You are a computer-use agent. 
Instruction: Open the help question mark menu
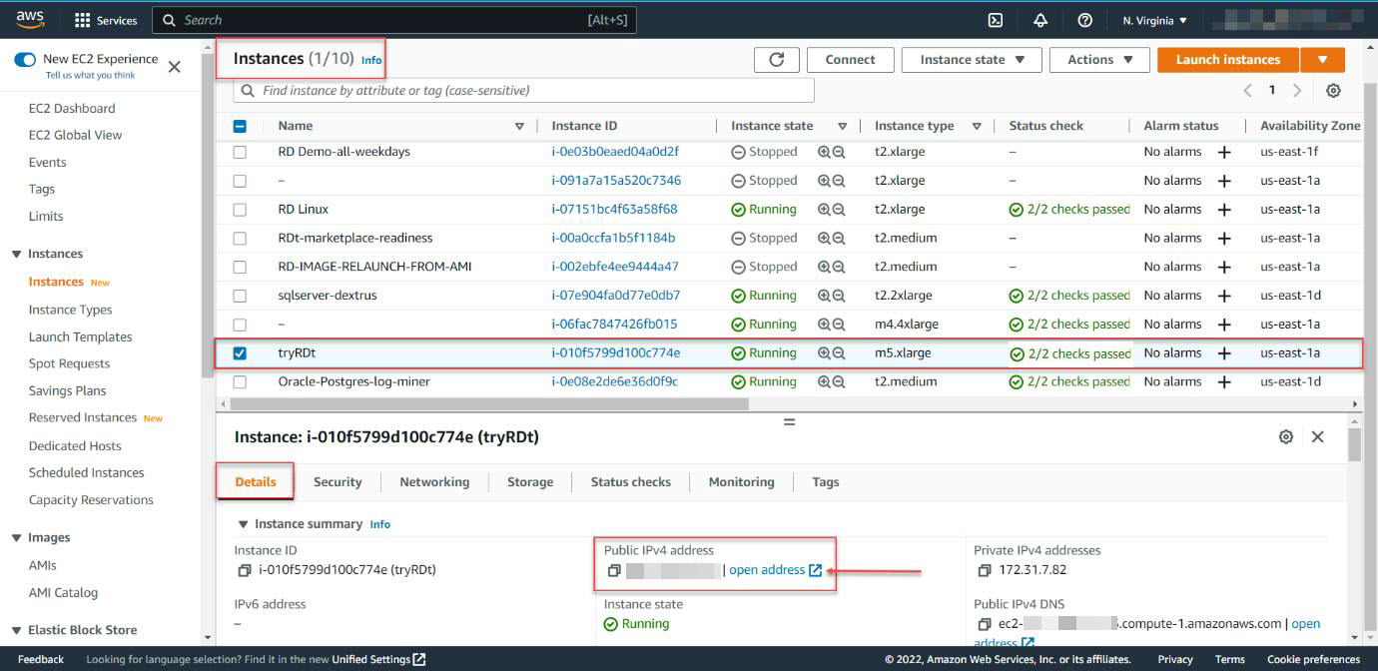coord(1084,20)
